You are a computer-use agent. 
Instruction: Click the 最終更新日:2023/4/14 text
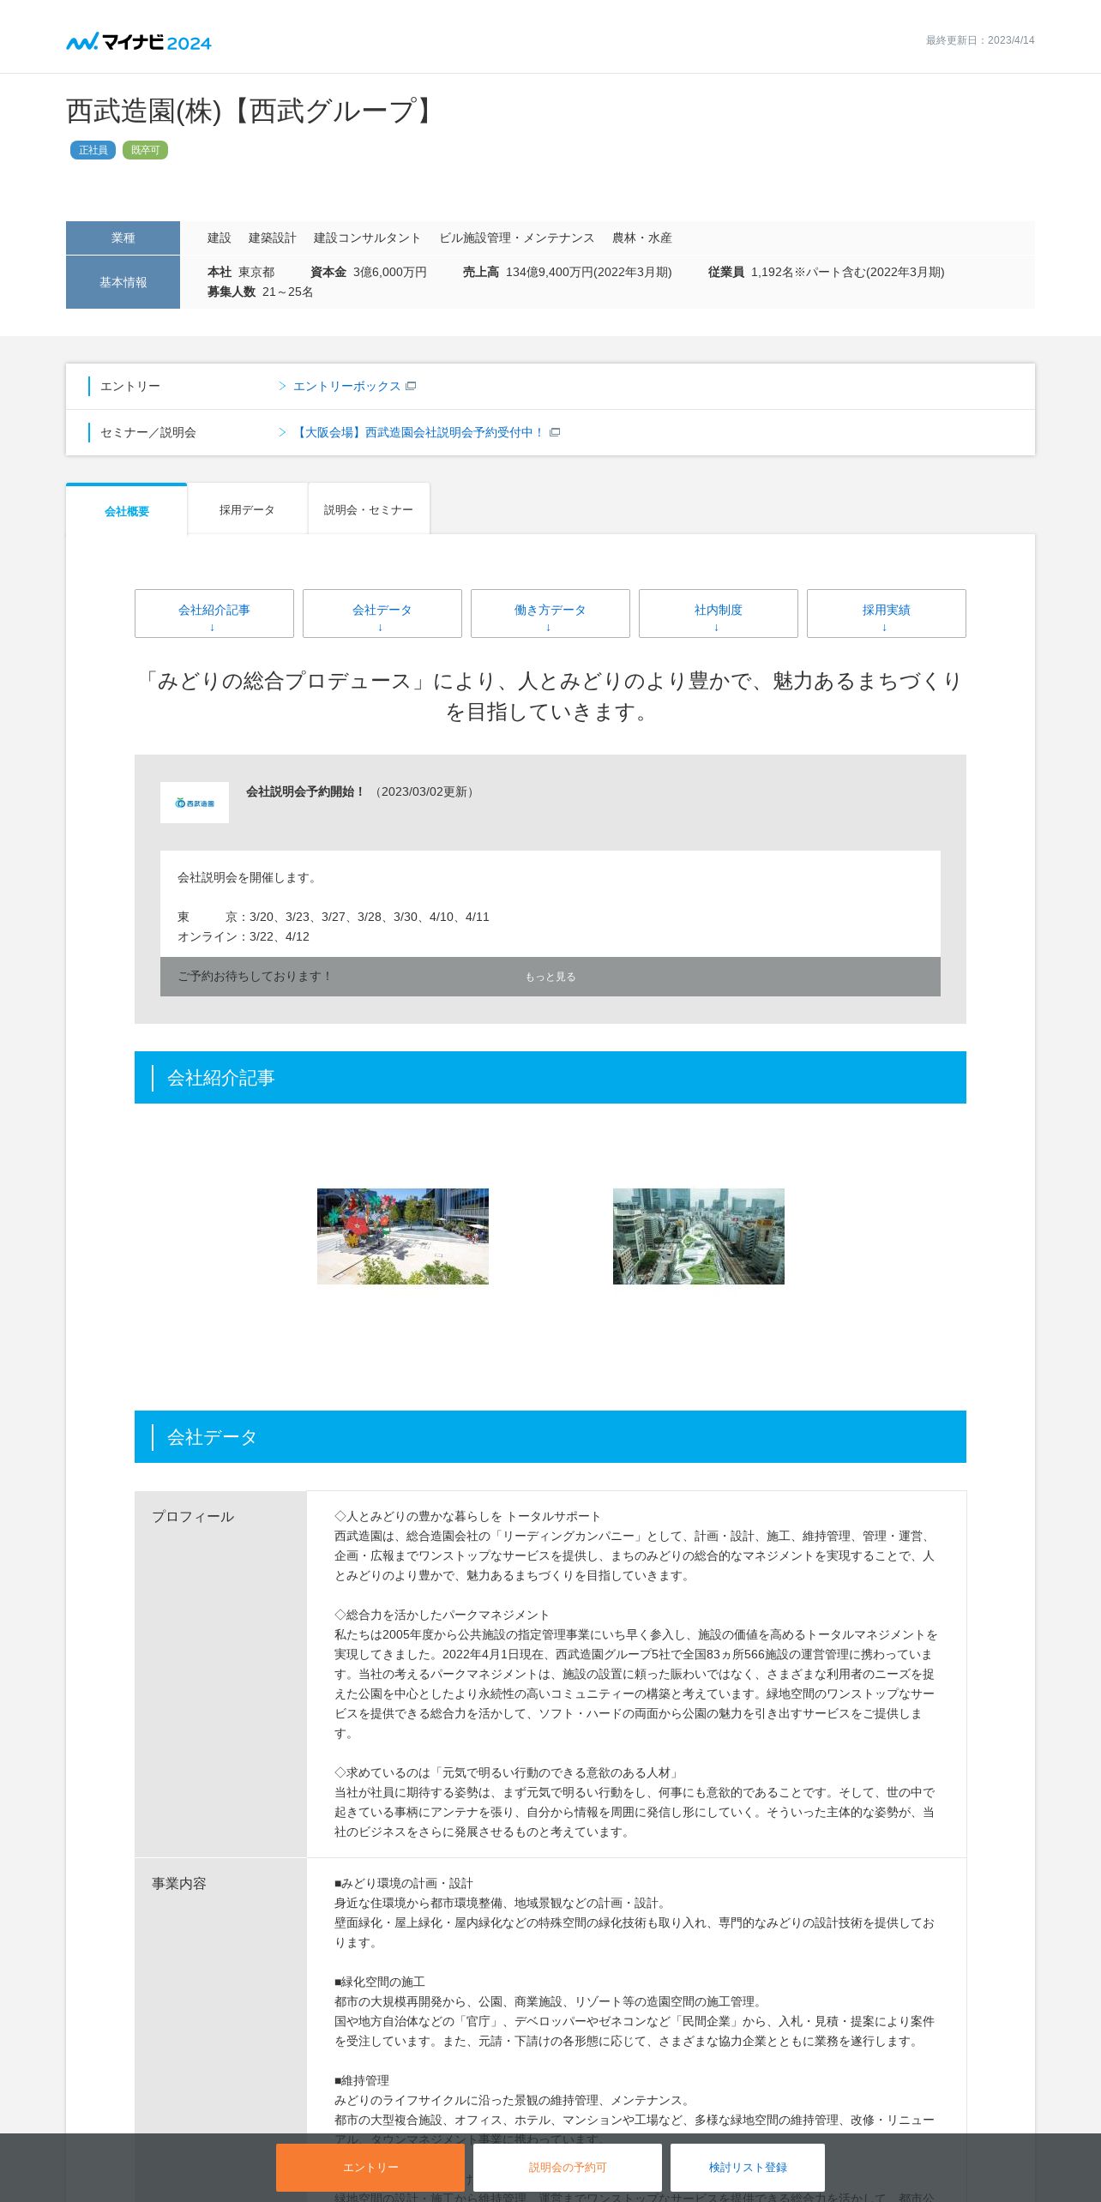pyautogui.click(x=980, y=40)
